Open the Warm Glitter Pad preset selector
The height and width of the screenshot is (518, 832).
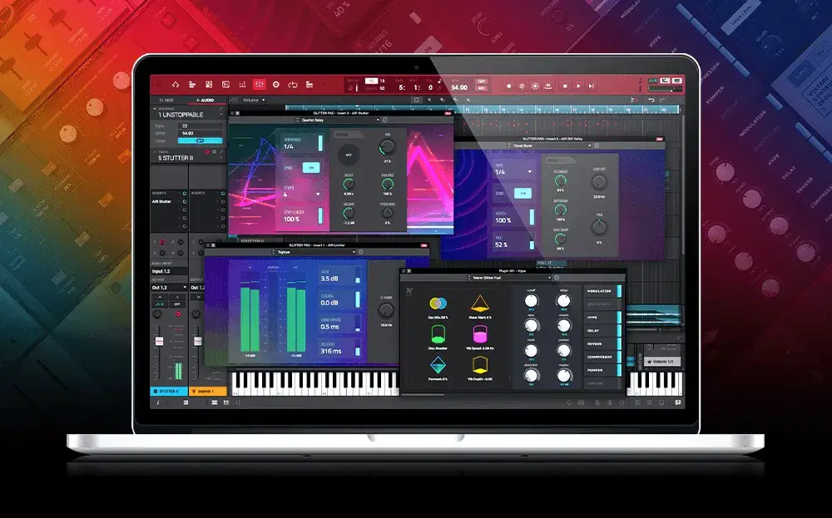click(x=511, y=277)
